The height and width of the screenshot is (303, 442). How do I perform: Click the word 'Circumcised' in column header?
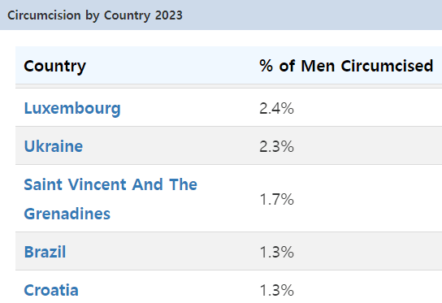point(387,66)
